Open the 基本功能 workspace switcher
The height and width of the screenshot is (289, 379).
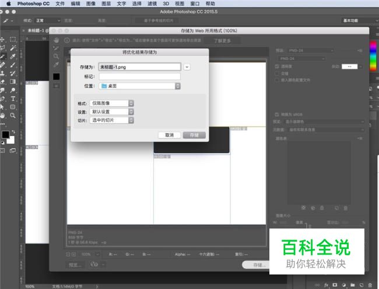(x=360, y=21)
